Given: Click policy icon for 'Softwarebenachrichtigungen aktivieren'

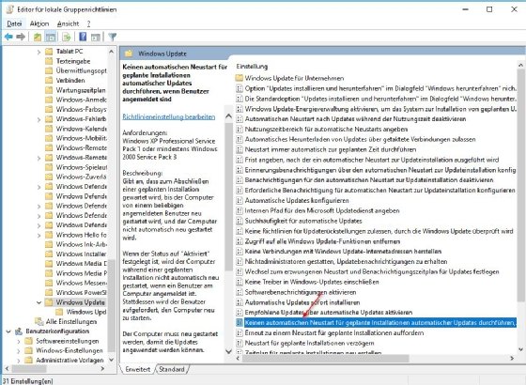Looking at the screenshot, I should tap(240, 292).
